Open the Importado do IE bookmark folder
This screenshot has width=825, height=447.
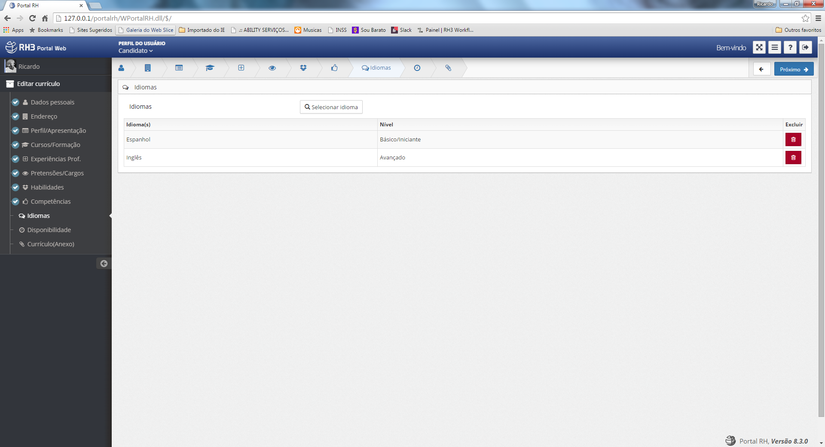point(202,30)
